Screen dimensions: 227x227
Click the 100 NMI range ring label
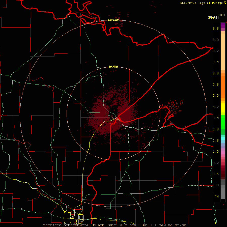(x=113, y=20)
